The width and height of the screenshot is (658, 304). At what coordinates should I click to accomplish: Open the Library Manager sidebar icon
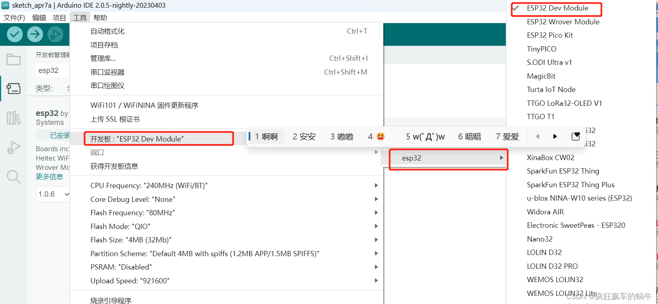13,118
